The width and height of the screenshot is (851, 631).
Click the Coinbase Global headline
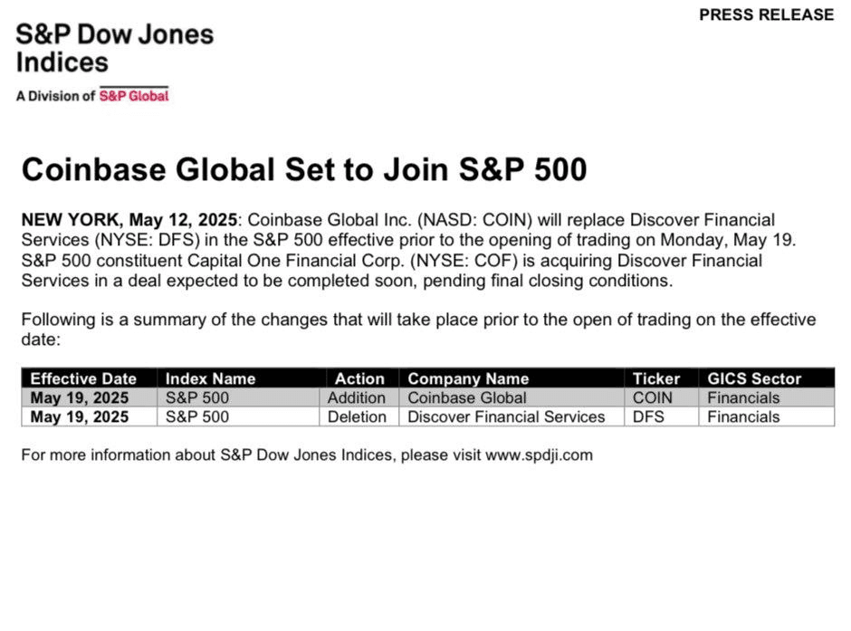(x=303, y=169)
